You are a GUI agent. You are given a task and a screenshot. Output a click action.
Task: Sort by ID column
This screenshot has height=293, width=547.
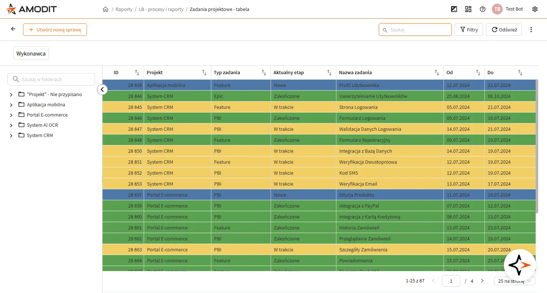click(137, 73)
